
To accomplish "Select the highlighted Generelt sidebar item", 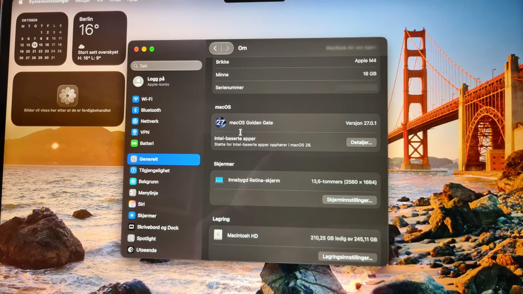I will (x=164, y=160).
